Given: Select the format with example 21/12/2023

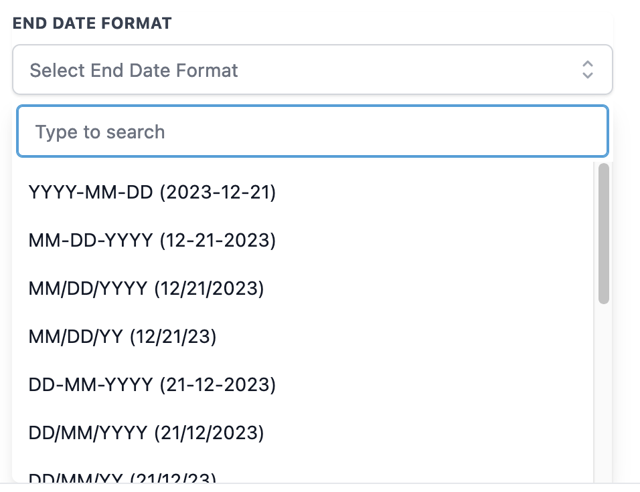Looking at the screenshot, I should click(x=303, y=433).
